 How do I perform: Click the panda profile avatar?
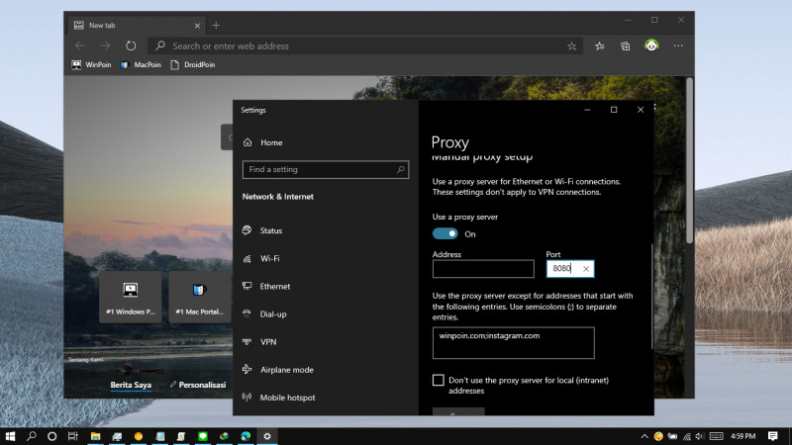651,45
